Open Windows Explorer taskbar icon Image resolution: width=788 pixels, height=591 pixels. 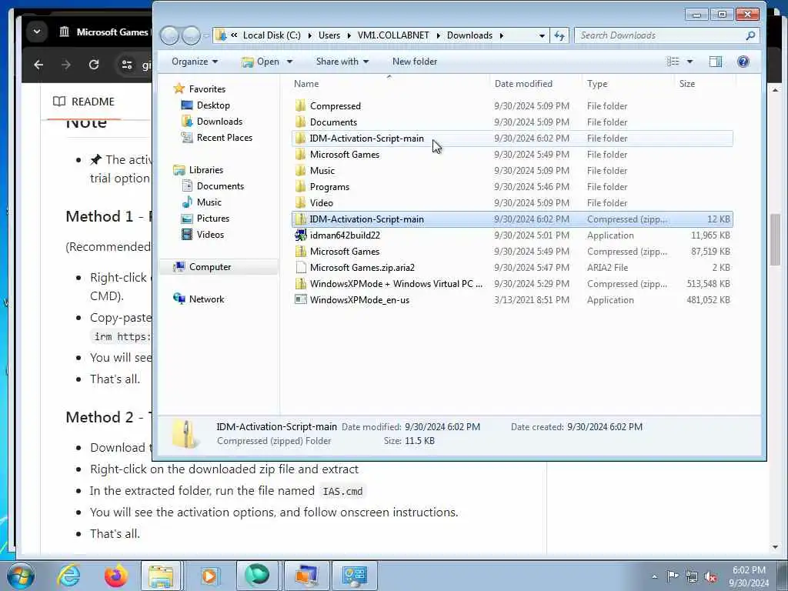click(x=161, y=576)
